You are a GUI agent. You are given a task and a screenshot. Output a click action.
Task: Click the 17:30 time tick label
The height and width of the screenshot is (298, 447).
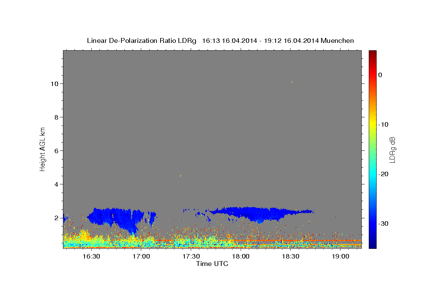tap(191, 257)
